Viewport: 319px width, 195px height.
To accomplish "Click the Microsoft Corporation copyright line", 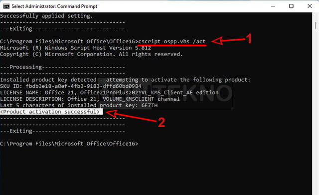I will click(x=91, y=54).
